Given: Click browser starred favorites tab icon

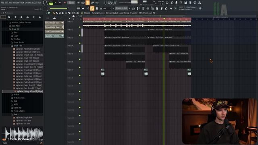Looking at the screenshot, I should click(34, 17).
